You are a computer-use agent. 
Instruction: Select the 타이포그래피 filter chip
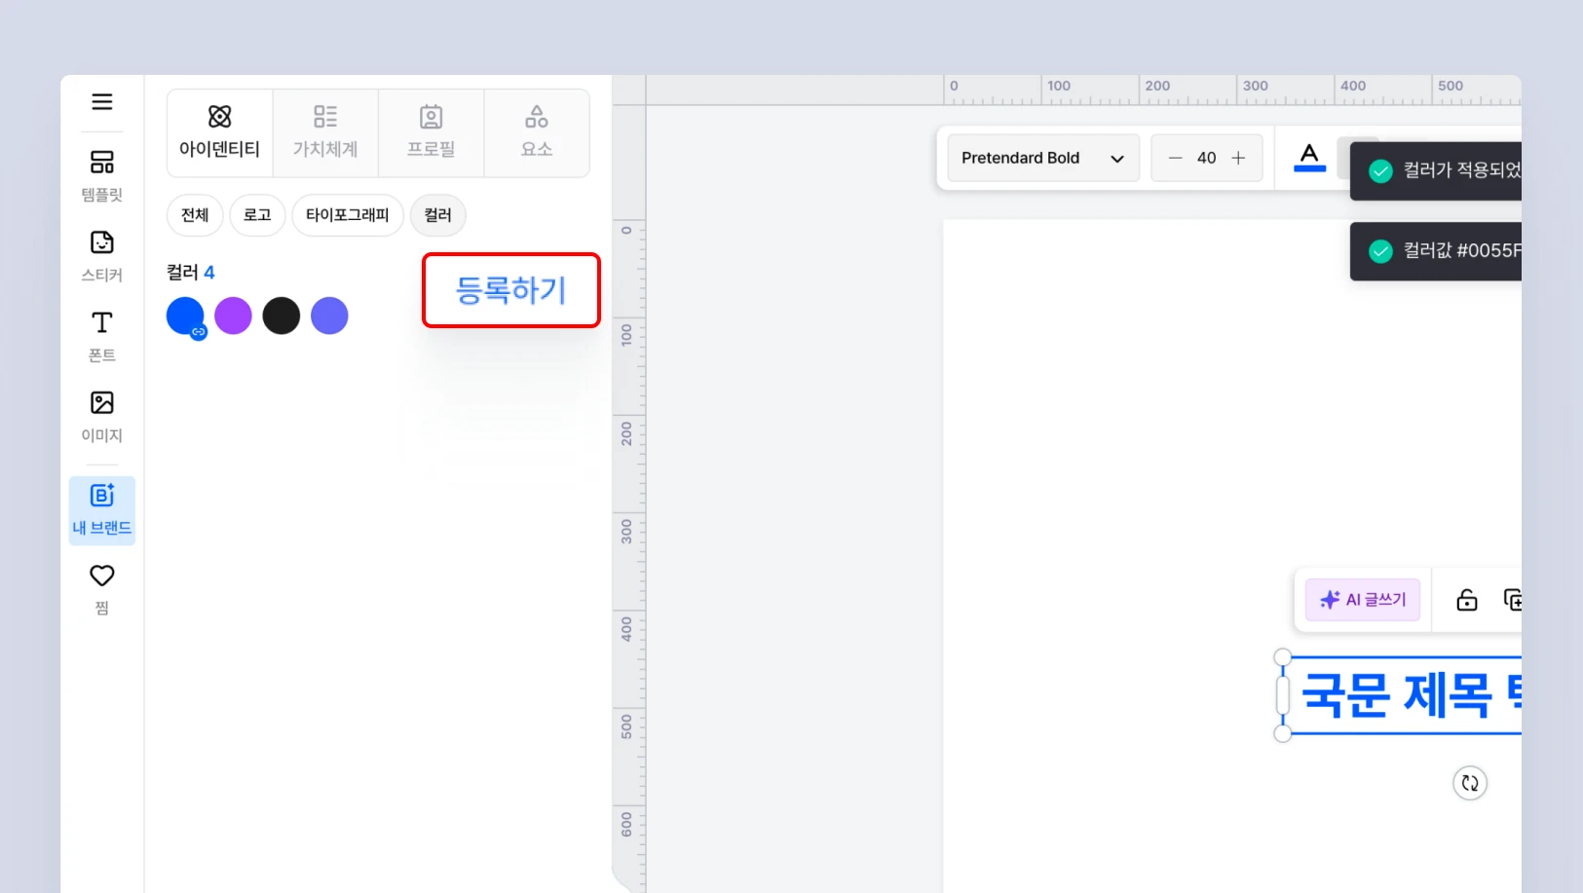[x=347, y=215]
